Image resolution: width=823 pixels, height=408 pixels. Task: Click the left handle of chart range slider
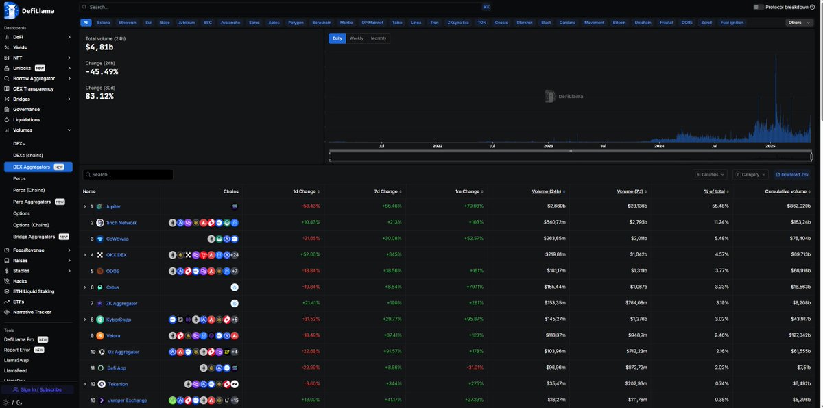click(330, 157)
